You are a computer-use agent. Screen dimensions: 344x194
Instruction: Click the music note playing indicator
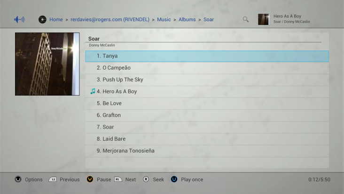[x=93, y=91]
